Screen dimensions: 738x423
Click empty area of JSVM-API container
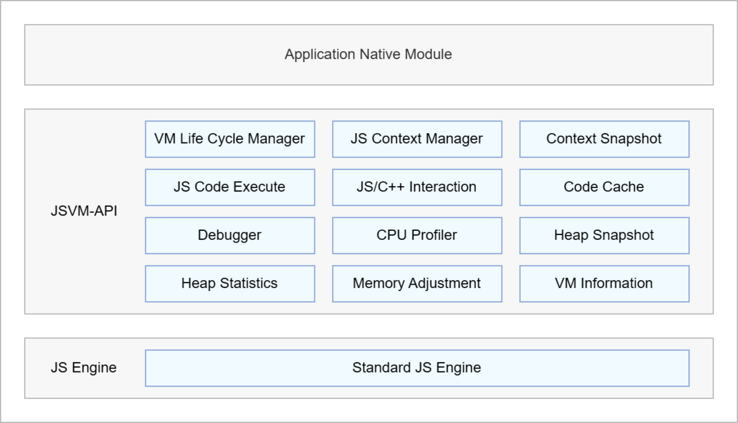[84, 276]
